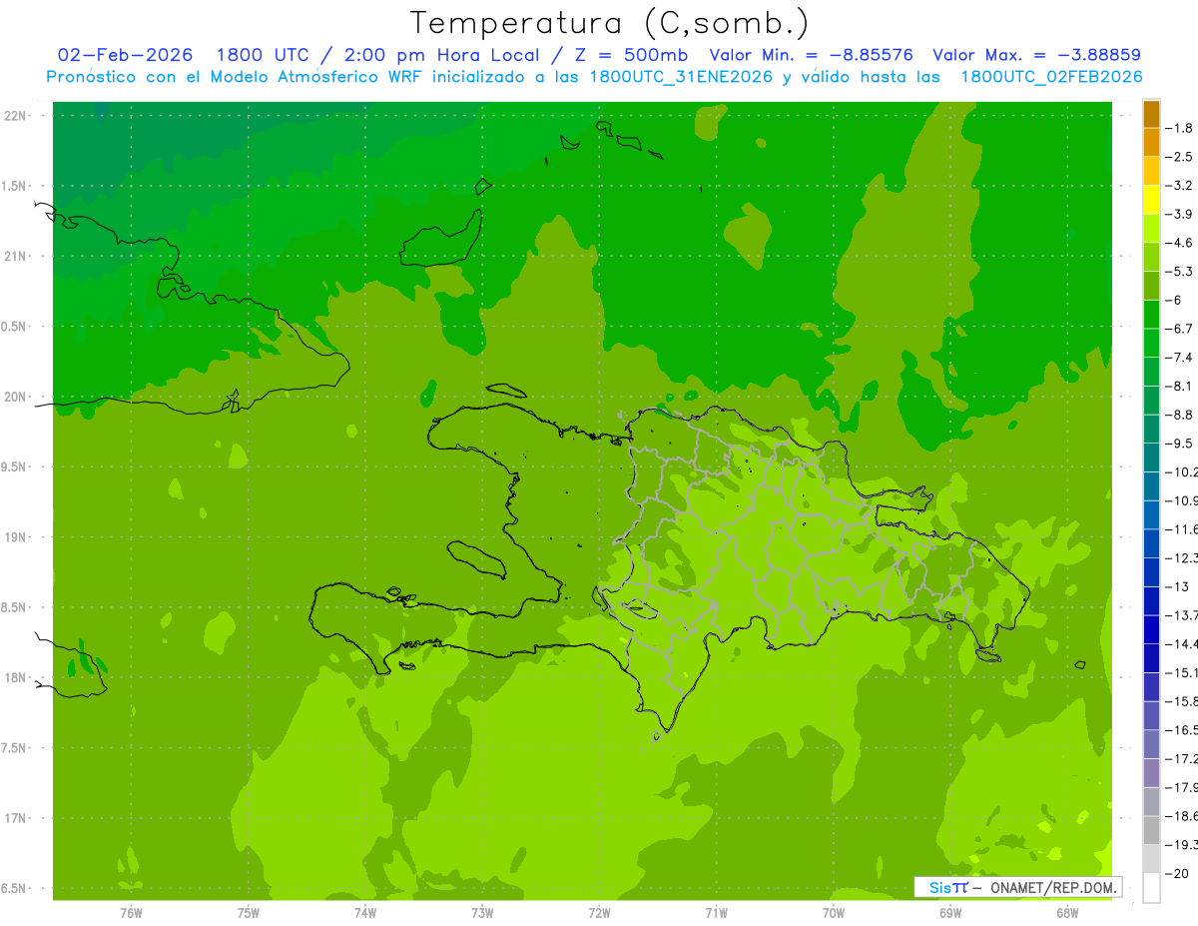Click the '-13' colorbar value
Viewport: 1198px width, 926px height.
pyautogui.click(x=1178, y=586)
